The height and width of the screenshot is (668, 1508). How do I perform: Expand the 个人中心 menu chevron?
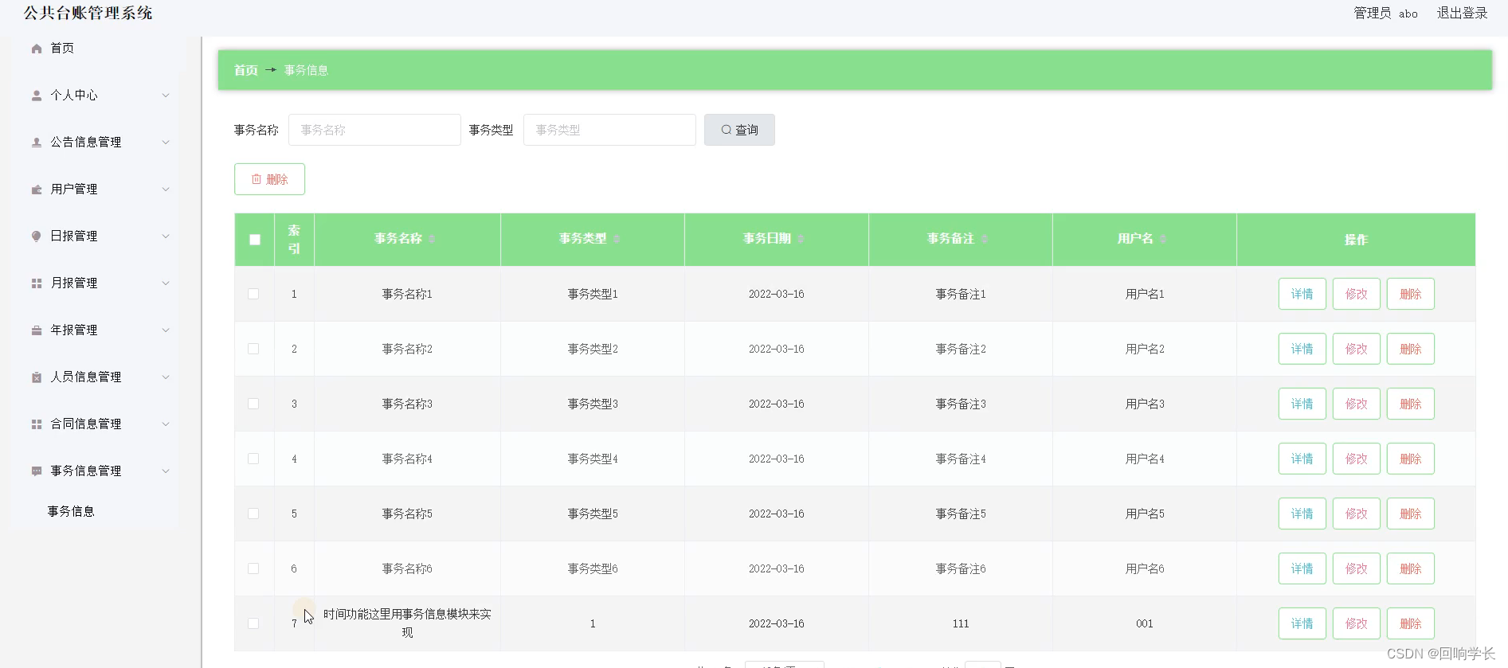coord(166,96)
